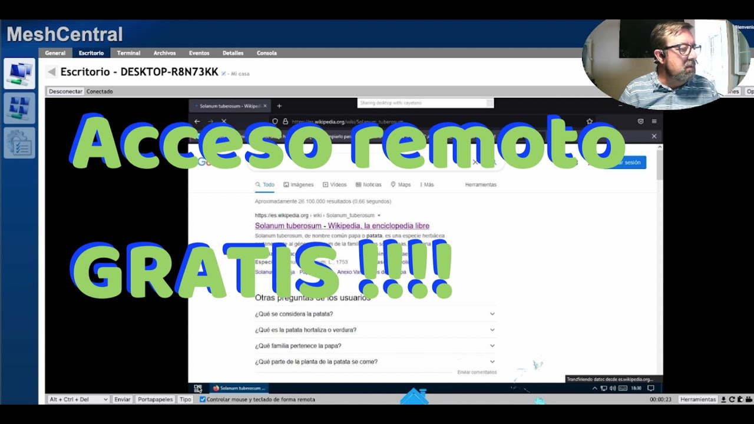
Task: Click the Tipo button
Action: click(x=186, y=399)
